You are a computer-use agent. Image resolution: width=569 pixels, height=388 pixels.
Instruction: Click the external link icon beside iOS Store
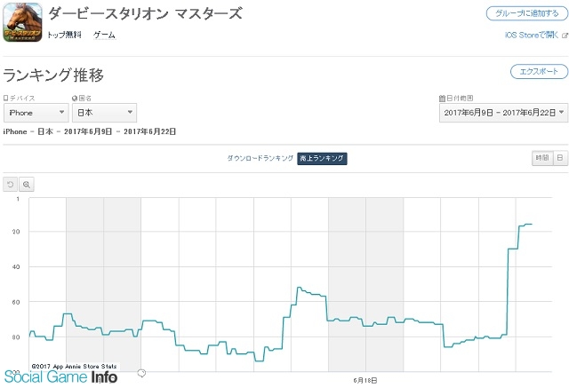[x=565, y=36]
